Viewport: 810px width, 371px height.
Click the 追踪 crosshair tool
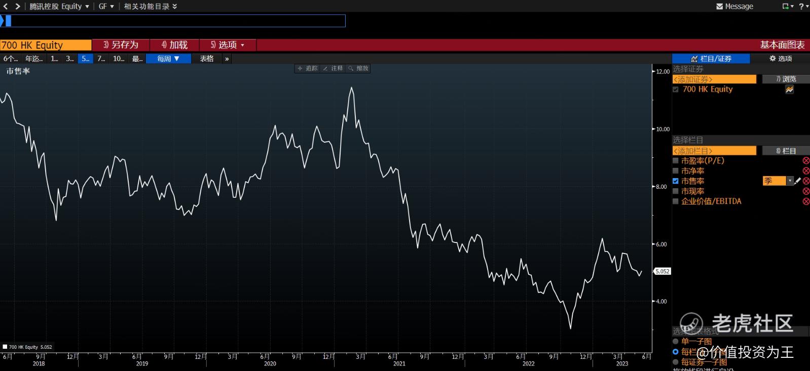[307, 68]
